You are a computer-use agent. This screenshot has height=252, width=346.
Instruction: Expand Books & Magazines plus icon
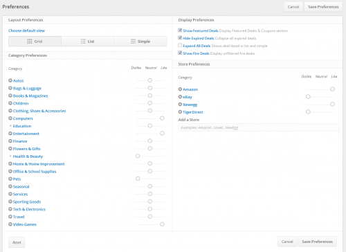pyautogui.click(x=10, y=96)
